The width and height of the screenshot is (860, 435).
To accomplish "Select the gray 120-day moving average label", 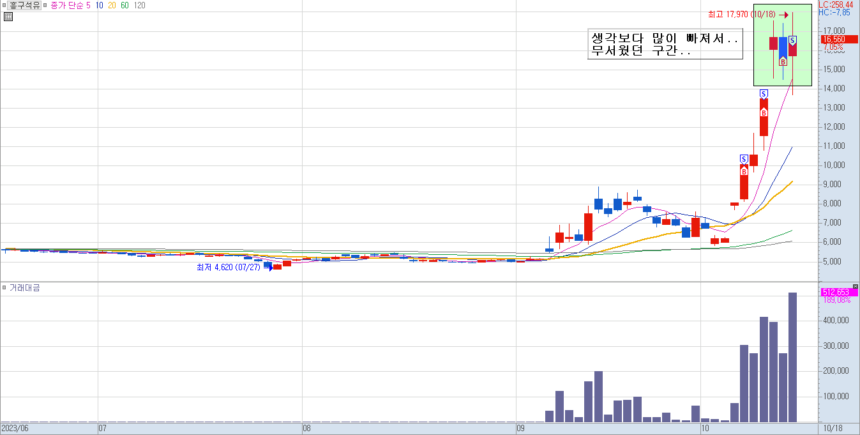I will [x=139, y=5].
